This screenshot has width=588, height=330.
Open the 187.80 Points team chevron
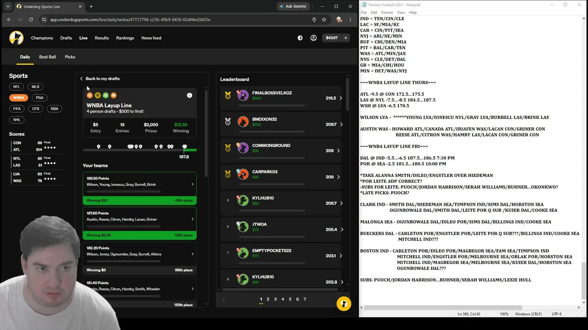tap(192, 219)
